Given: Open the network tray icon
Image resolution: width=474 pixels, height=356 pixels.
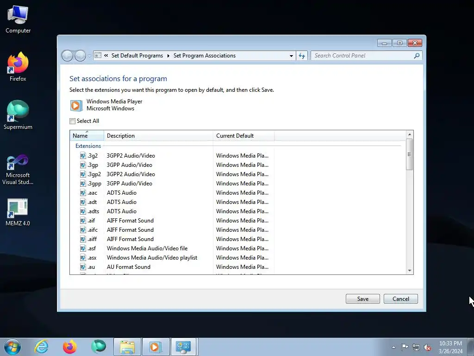Looking at the screenshot, I should (416, 347).
